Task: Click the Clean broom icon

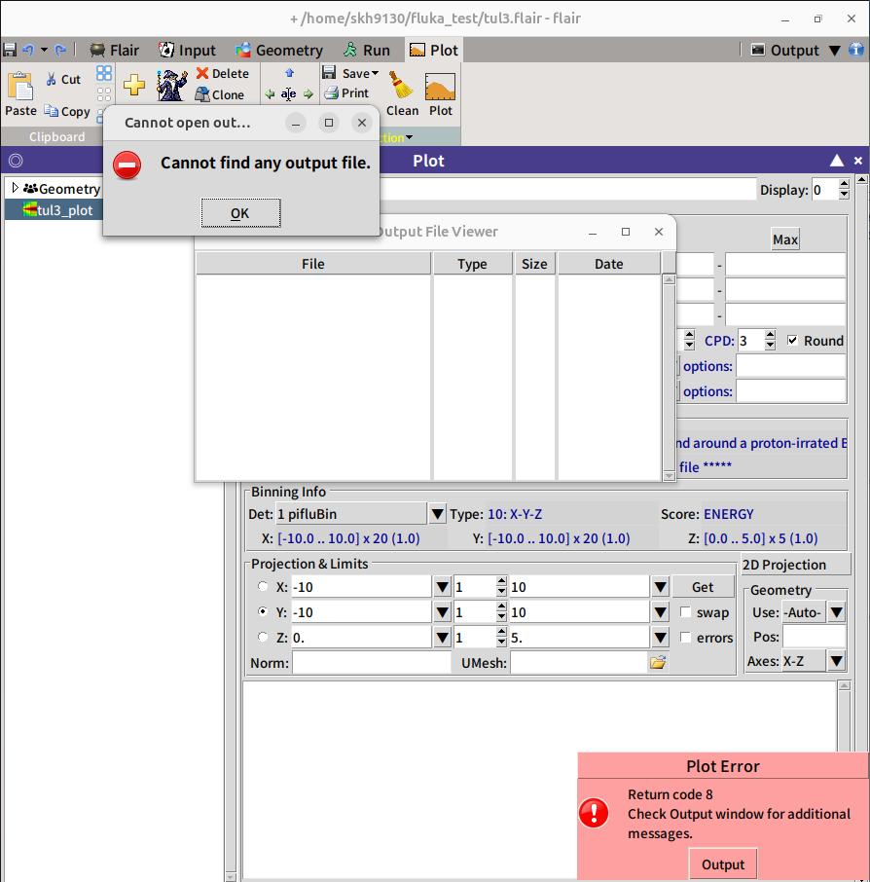Action: (x=401, y=88)
